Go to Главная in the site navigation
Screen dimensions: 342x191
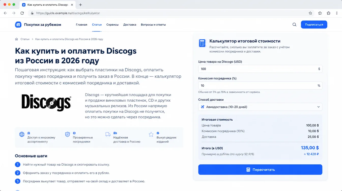pos(81,25)
